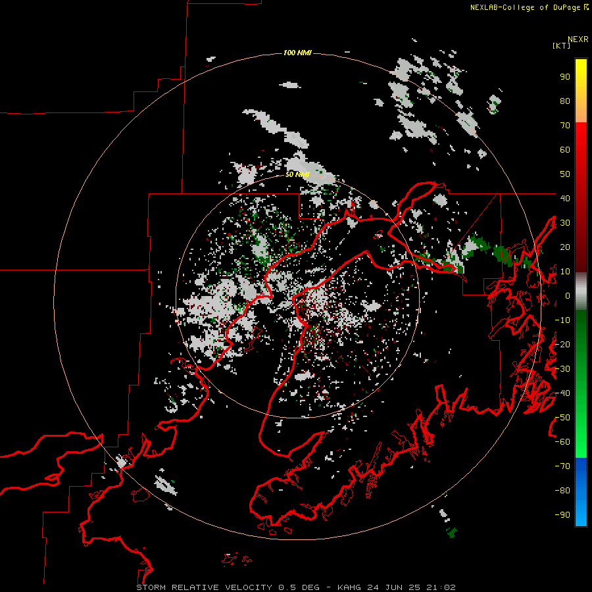Image resolution: width=592 pixels, height=592 pixels.
Task: Click the 0.5 DEG elevation angle text
Action: pos(299,587)
